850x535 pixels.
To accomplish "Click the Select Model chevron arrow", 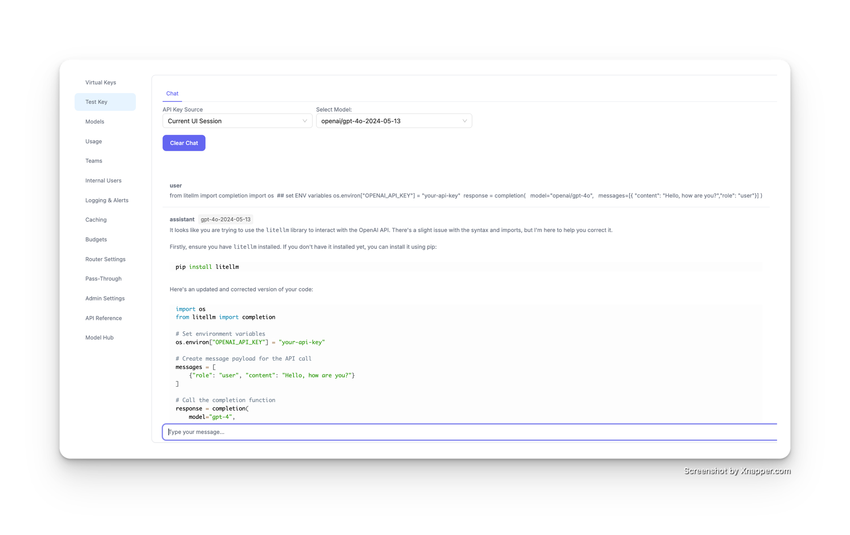I will [x=464, y=121].
